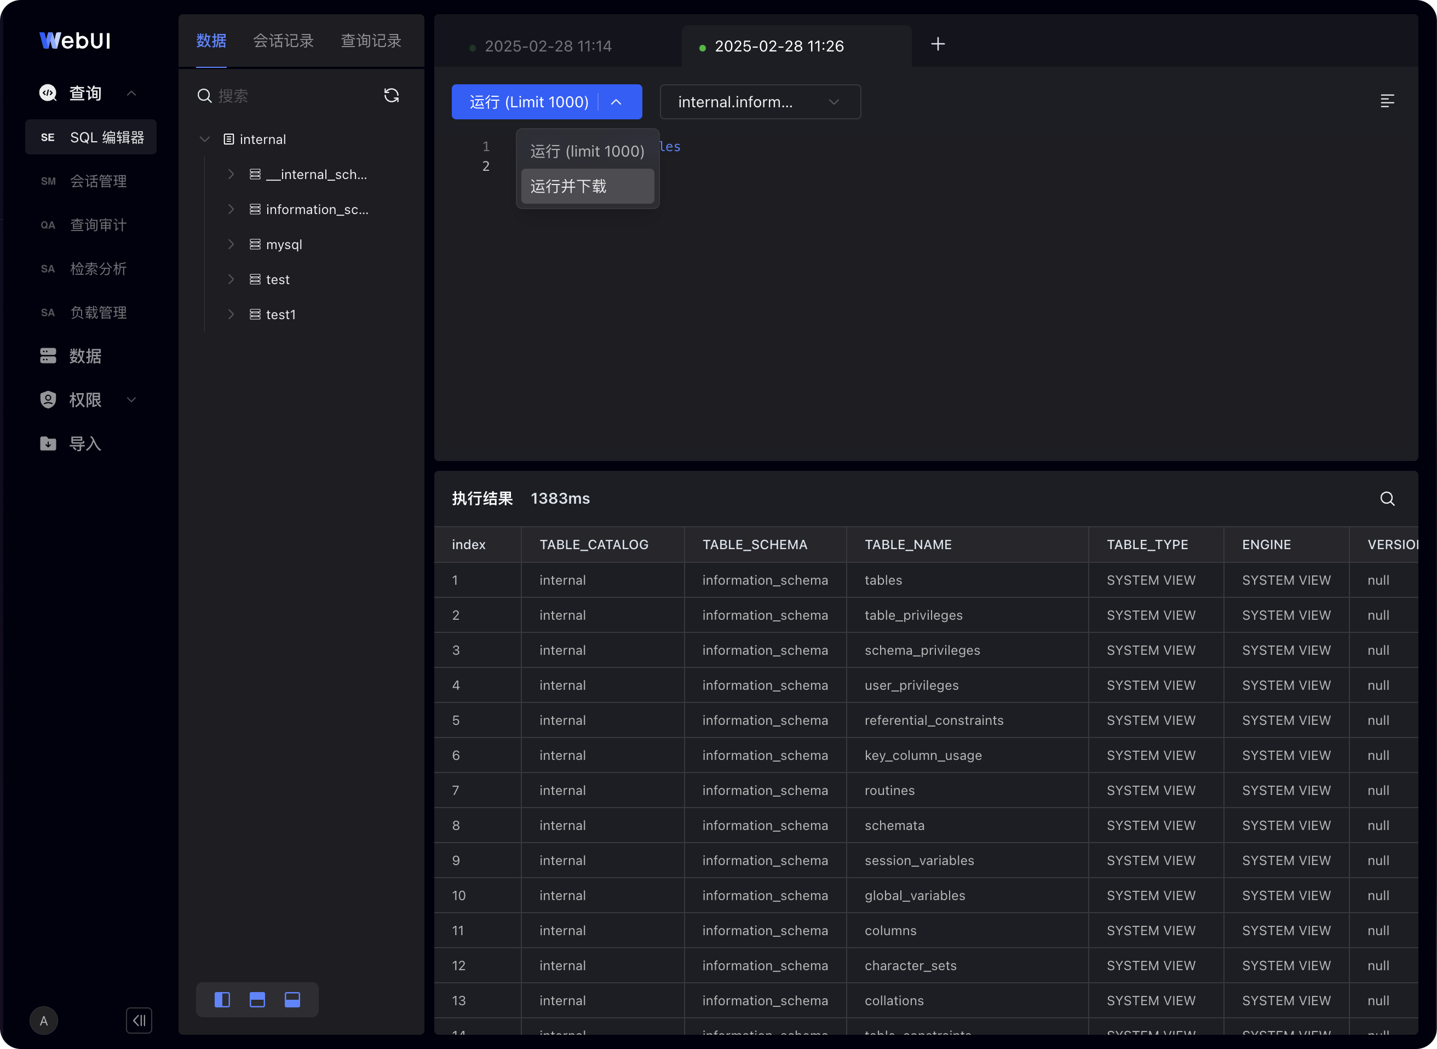Toggle the bottom results panel layout
1437x1049 pixels.
pos(292,1000)
